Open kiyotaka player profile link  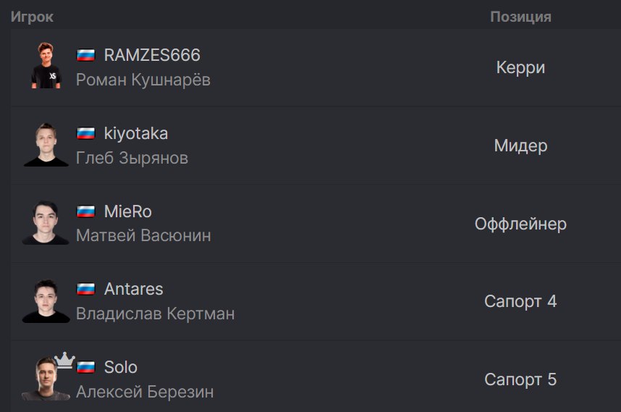click(x=136, y=133)
